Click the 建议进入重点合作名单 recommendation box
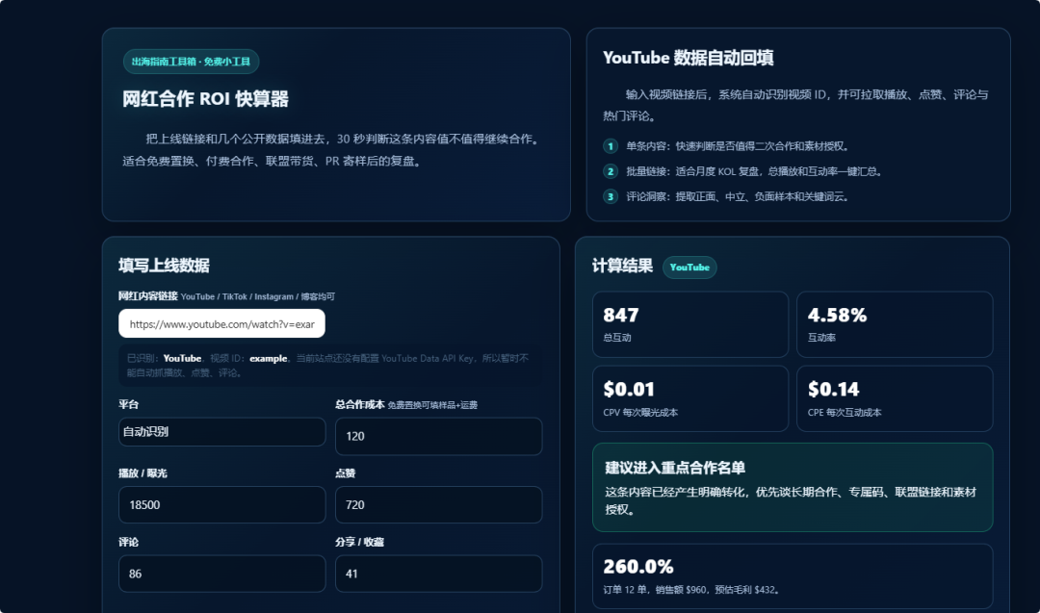 [793, 487]
